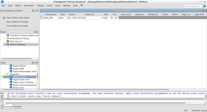Click the Report Clock Transfers task icon

(x=11, y=82)
